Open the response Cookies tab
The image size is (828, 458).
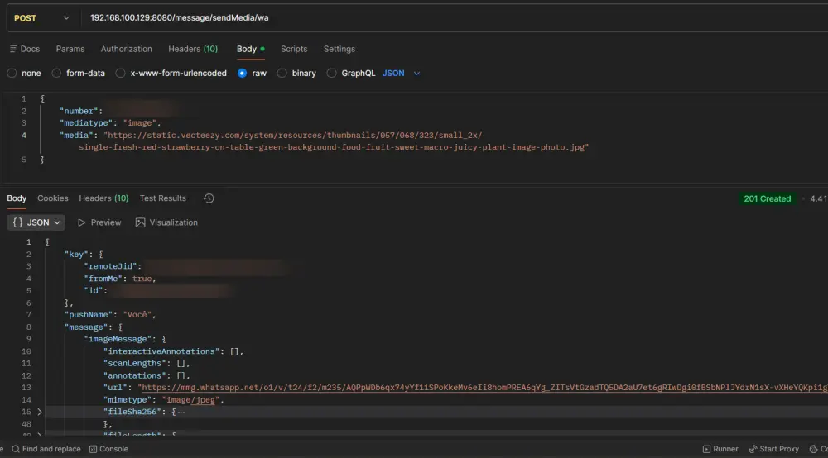tap(52, 198)
